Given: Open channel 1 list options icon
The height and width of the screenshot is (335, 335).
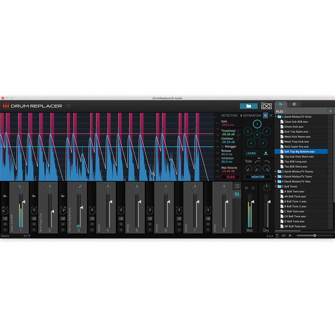Looking at the screenshot, I should click(x=5, y=218).
